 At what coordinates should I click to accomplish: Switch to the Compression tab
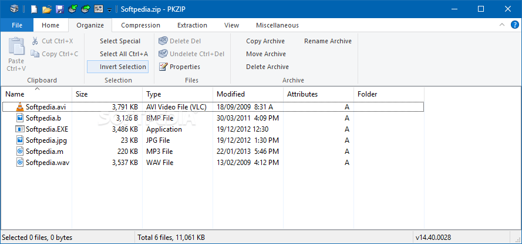pyautogui.click(x=140, y=25)
